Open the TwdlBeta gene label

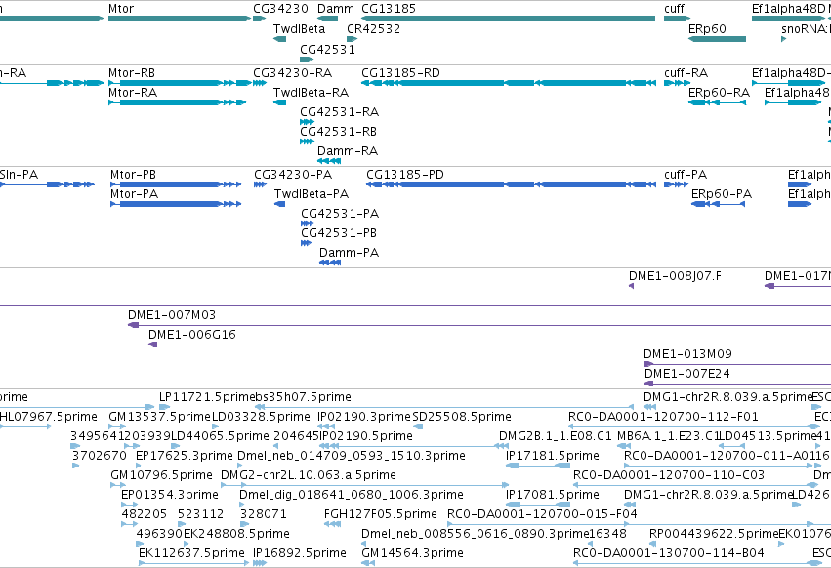pos(299,28)
